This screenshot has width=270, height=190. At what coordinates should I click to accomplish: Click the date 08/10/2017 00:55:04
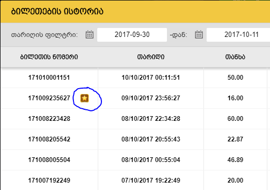pos(151,160)
